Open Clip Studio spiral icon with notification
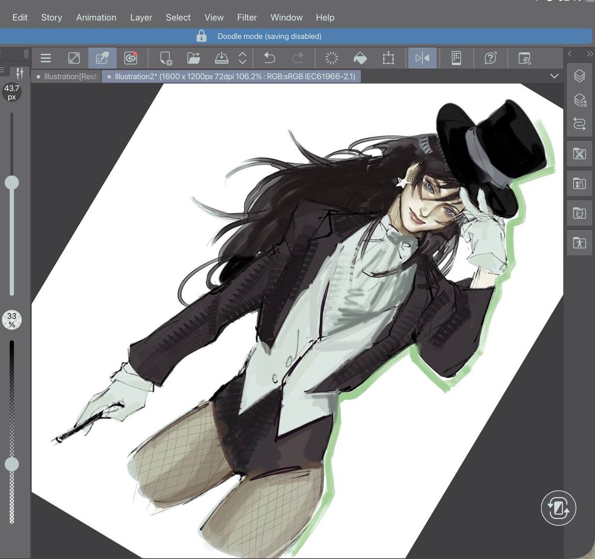 tap(131, 58)
